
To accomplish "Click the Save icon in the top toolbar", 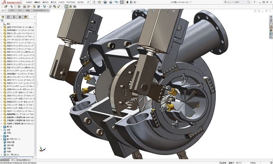I will point(105,2).
